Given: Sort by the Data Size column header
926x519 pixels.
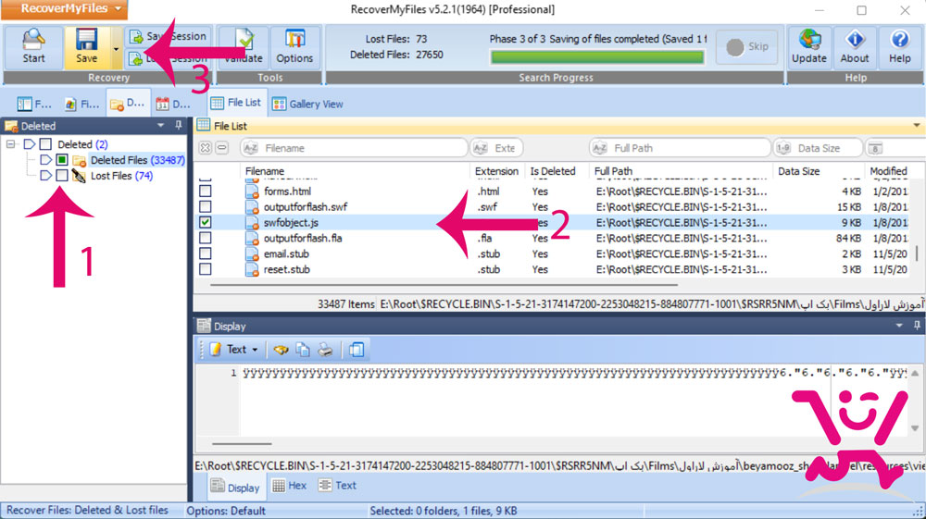Looking at the screenshot, I should tap(799, 171).
